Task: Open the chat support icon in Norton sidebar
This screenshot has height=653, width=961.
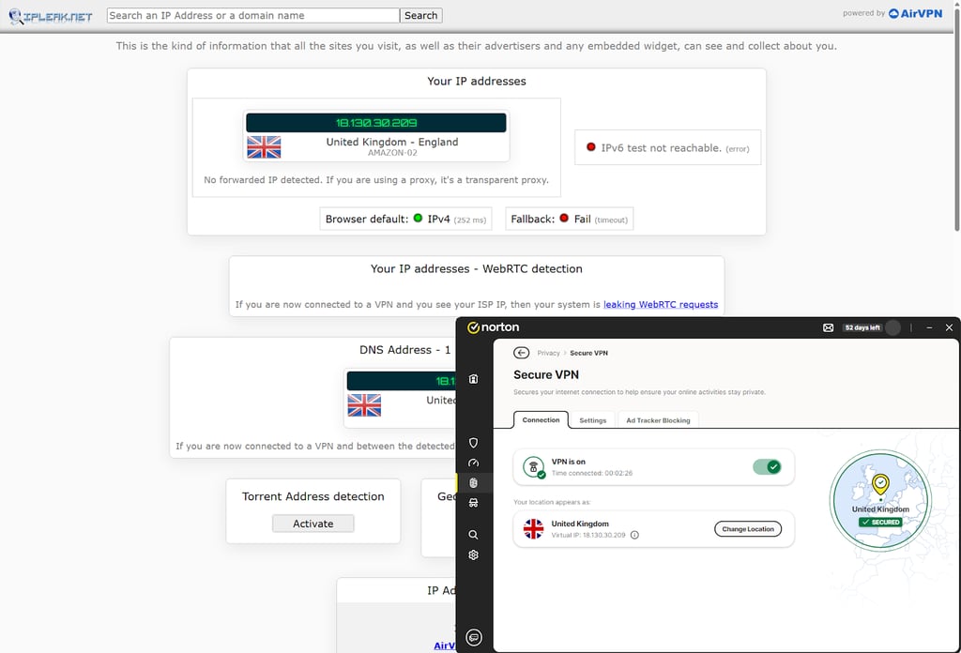Action: coord(474,638)
